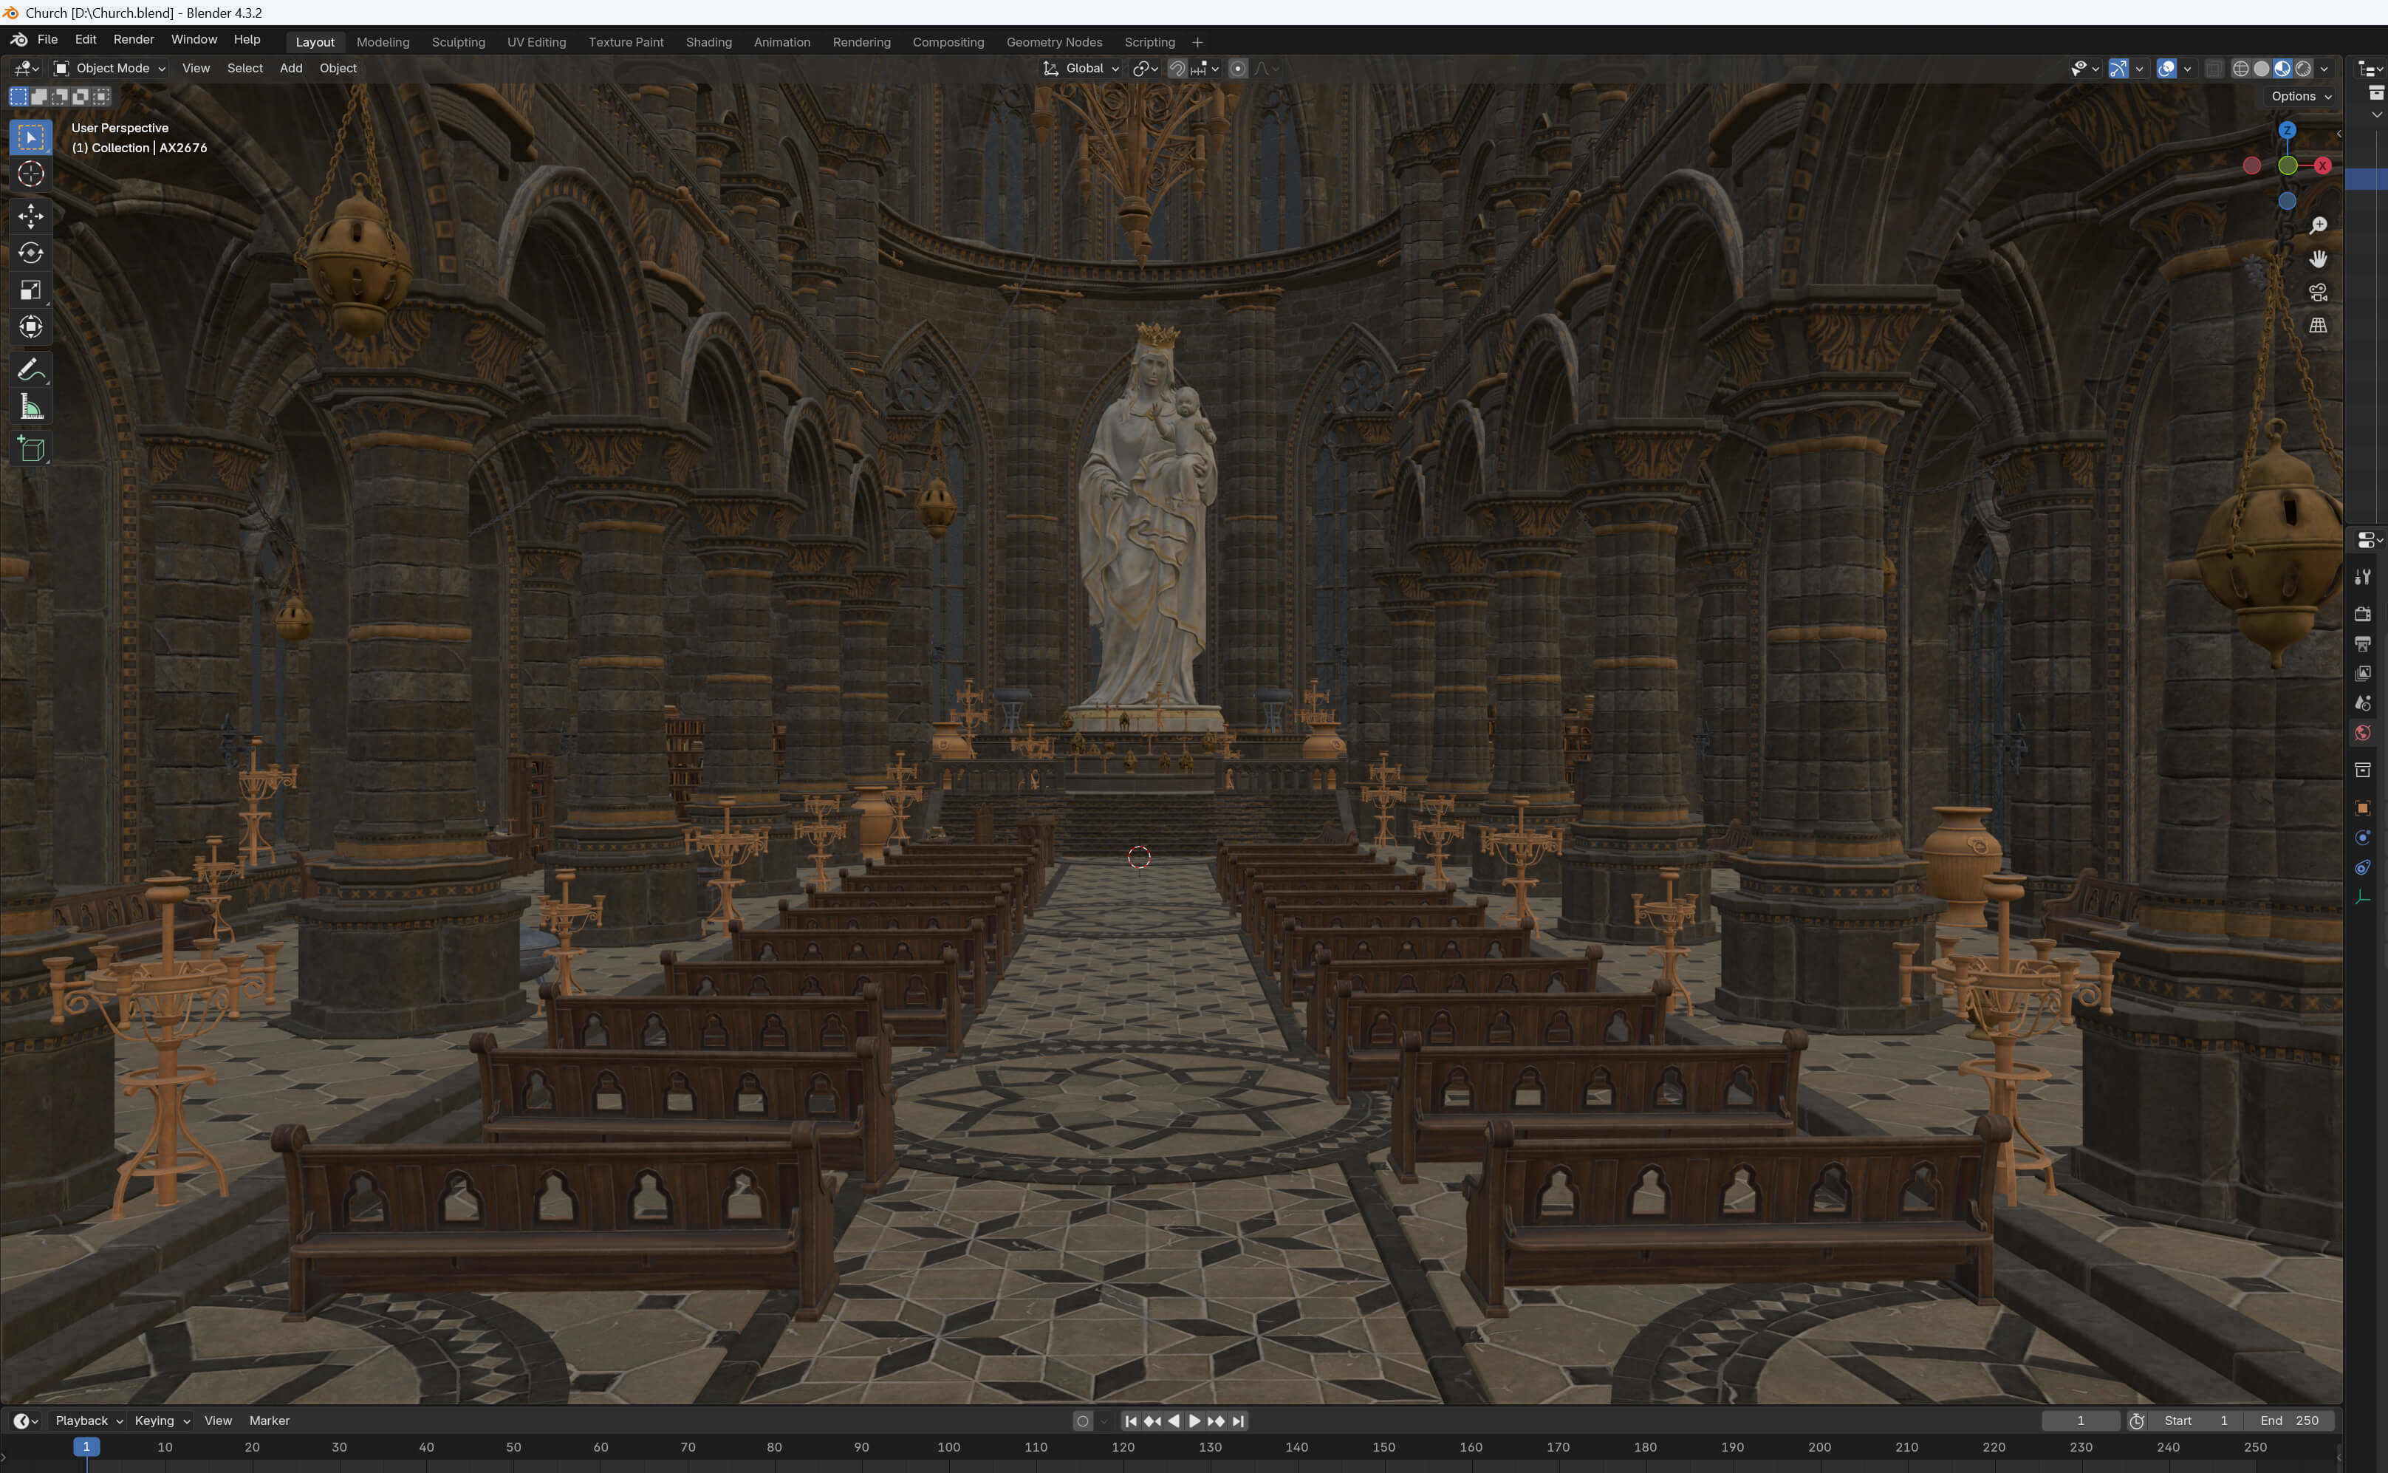
Task: Switch to the Geometry Nodes workspace tab
Action: [1054, 42]
